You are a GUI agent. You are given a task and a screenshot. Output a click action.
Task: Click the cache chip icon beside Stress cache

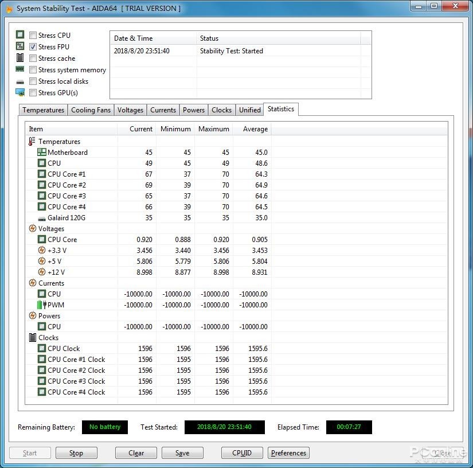click(20, 57)
